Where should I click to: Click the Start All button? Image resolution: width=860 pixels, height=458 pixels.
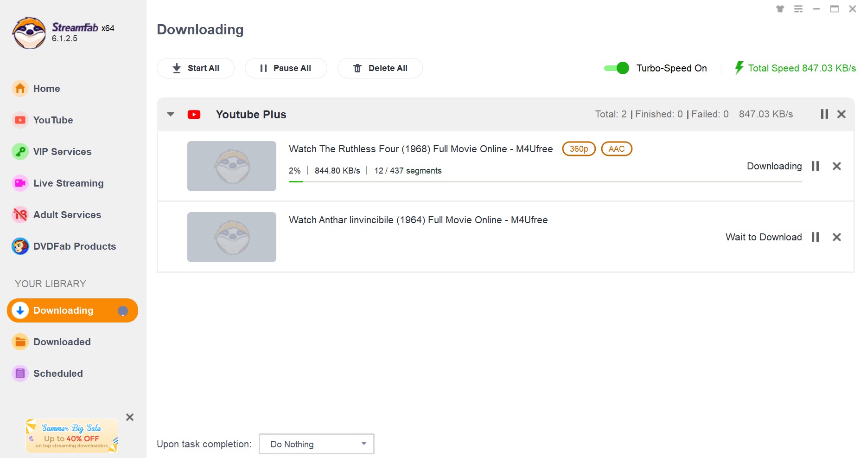[x=195, y=68]
